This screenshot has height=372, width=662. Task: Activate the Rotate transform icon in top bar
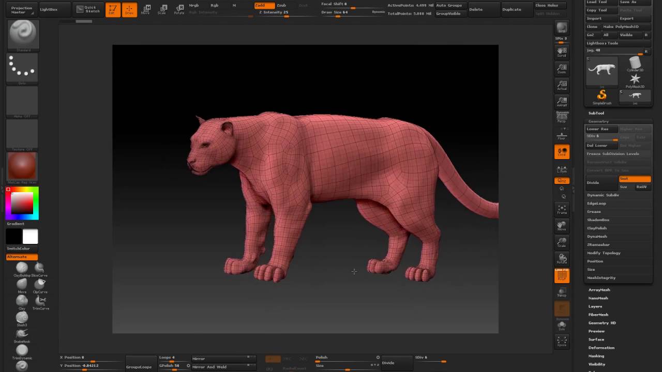[179, 9]
